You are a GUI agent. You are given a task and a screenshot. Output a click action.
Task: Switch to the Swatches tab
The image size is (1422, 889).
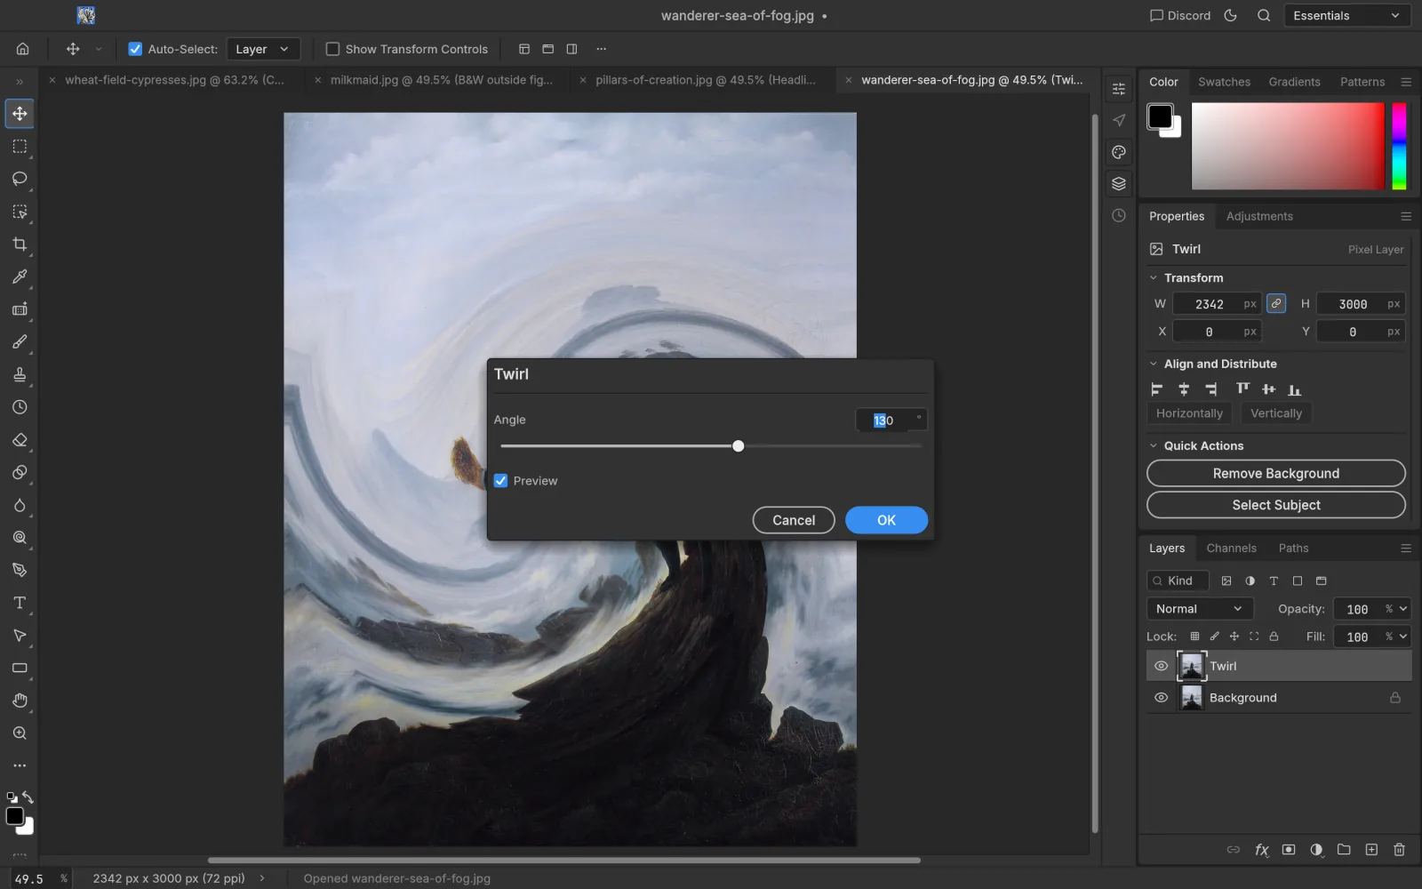click(1224, 82)
